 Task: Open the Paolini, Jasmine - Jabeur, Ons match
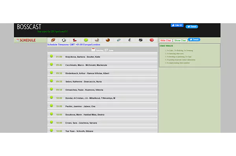103,106
